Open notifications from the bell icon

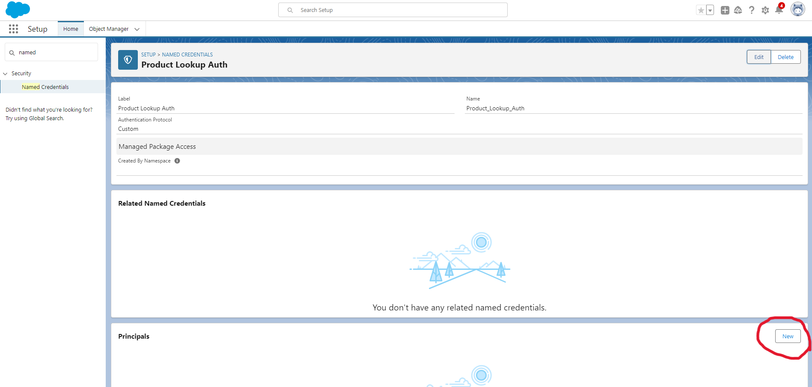tap(779, 10)
